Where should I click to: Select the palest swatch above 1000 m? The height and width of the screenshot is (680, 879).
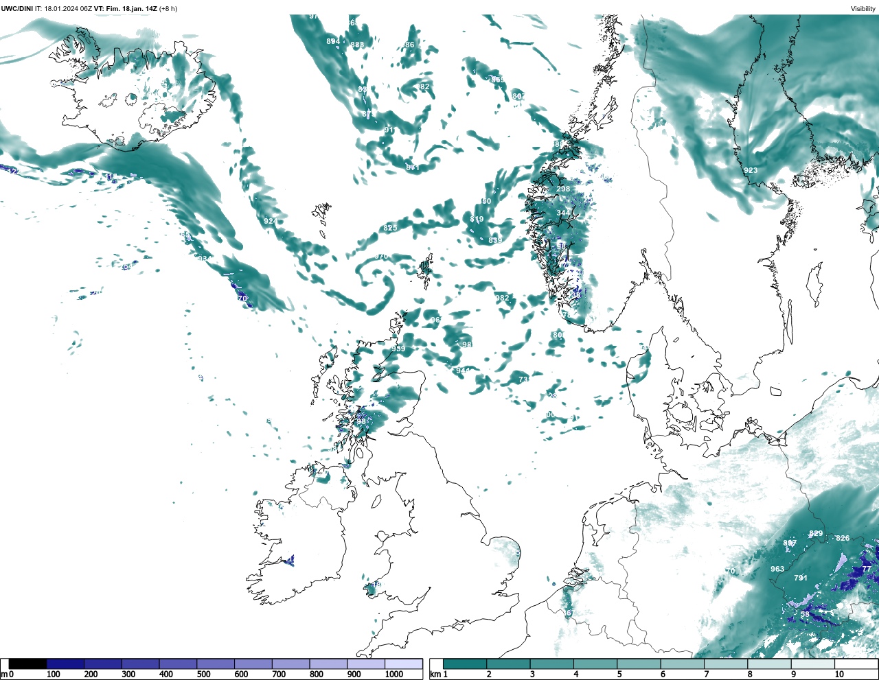click(403, 664)
